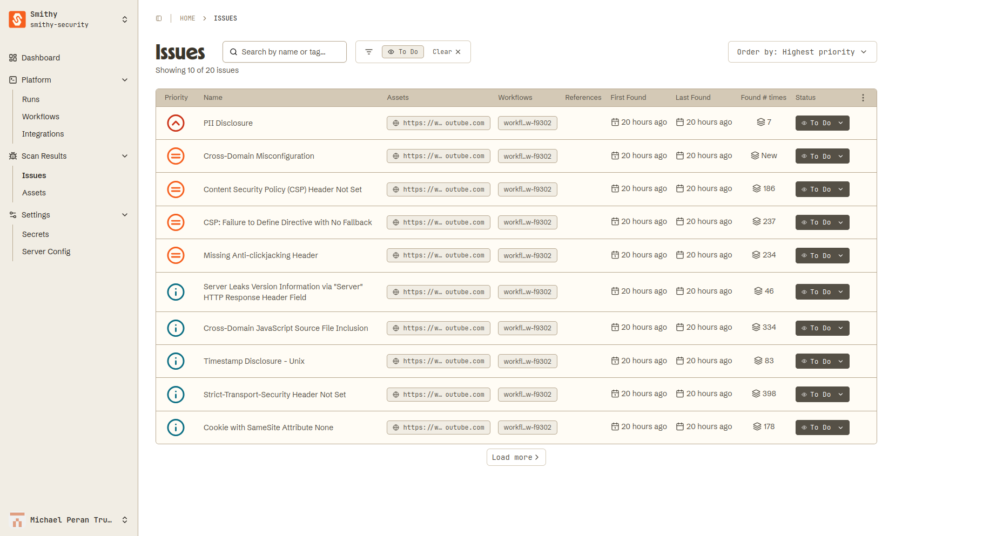Collapse the Scan Results section chevron
This screenshot has width=983, height=536.
pos(125,156)
